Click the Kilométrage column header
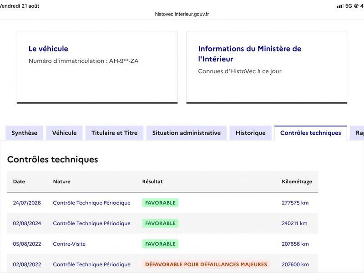This screenshot has height=273, width=364. click(x=297, y=182)
